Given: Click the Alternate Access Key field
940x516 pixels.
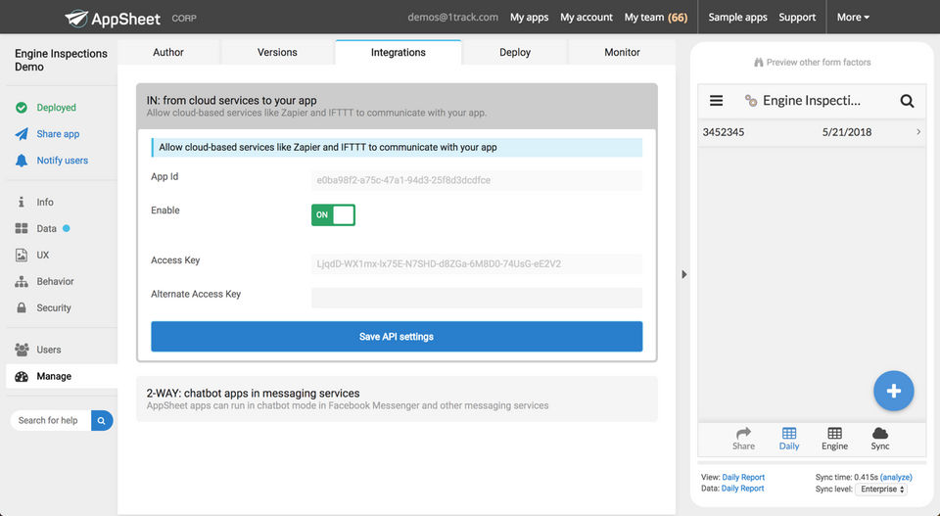Looking at the screenshot, I should tap(476, 298).
